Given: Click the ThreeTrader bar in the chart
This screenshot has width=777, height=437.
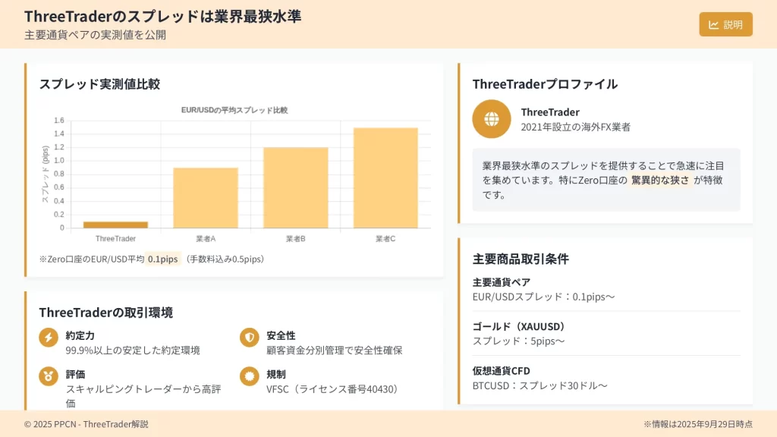Looking at the screenshot, I should (115, 225).
